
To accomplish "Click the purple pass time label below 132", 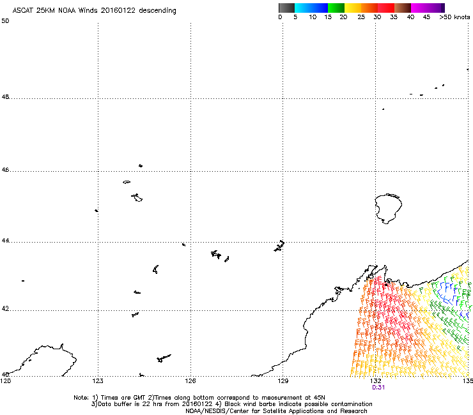I will (378, 388).
